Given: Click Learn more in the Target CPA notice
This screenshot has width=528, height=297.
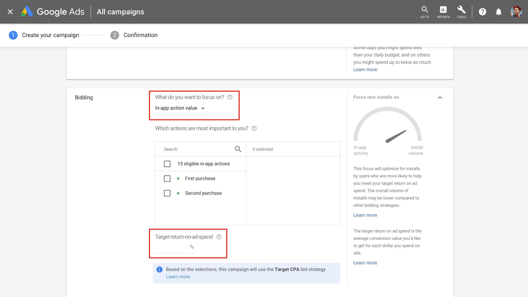Looking at the screenshot, I should pyautogui.click(x=178, y=277).
